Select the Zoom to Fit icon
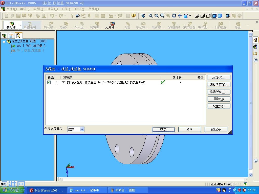 coord(150,16)
